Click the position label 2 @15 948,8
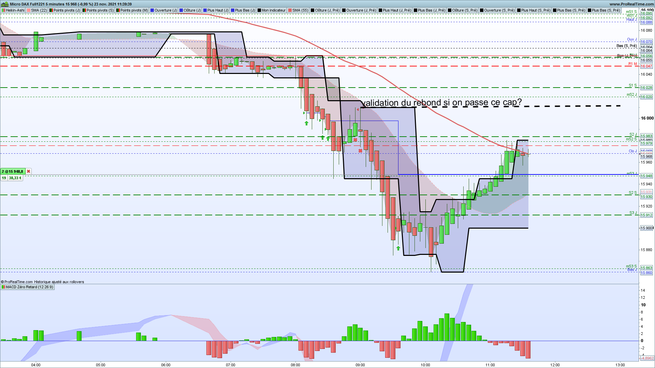Image resolution: width=655 pixels, height=368 pixels. tap(13, 171)
